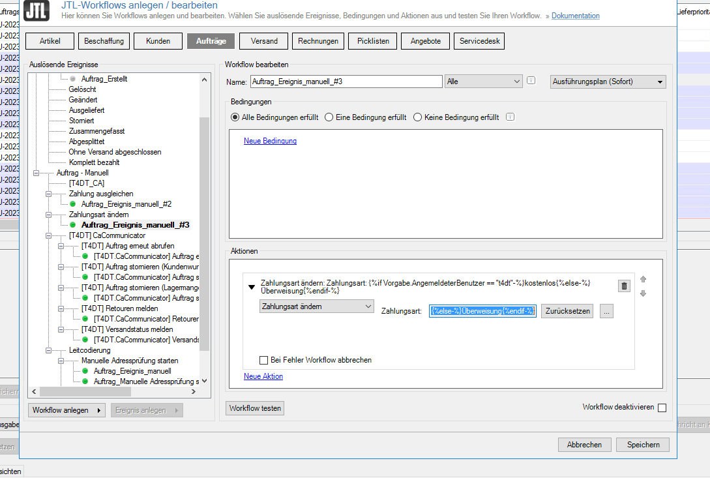Click the Workflow testen button

point(255,408)
